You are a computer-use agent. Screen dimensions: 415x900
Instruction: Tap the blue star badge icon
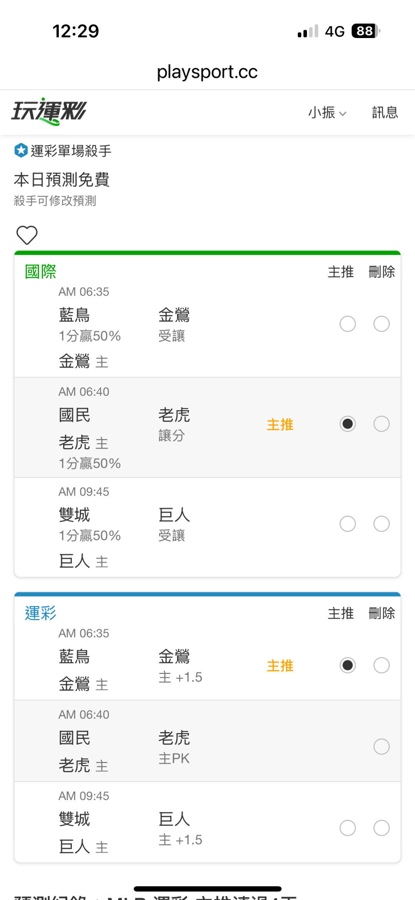click(x=21, y=150)
